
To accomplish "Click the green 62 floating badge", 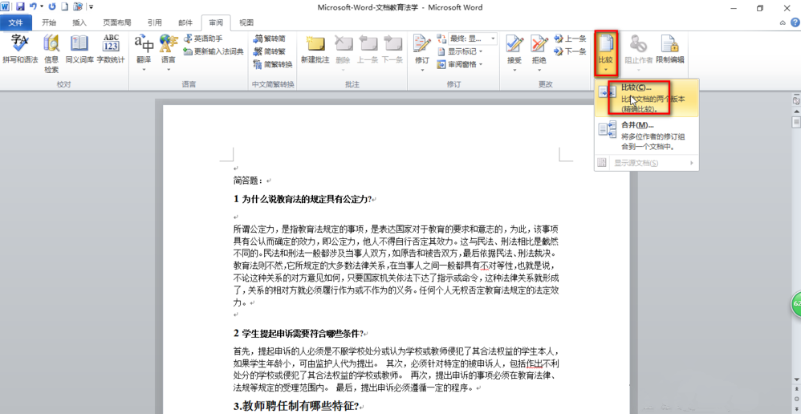I will click(x=796, y=304).
